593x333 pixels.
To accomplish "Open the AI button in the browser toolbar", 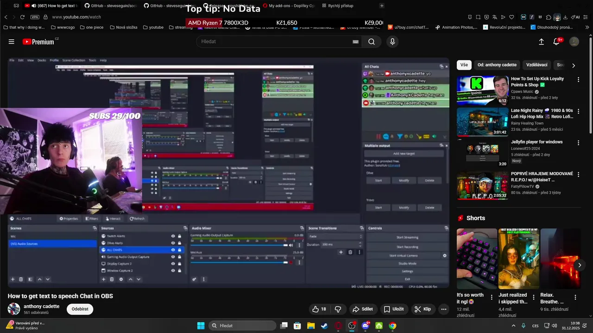I will (576, 17).
